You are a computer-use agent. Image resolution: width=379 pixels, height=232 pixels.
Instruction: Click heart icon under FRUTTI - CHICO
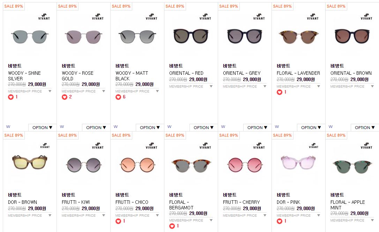click(118, 221)
